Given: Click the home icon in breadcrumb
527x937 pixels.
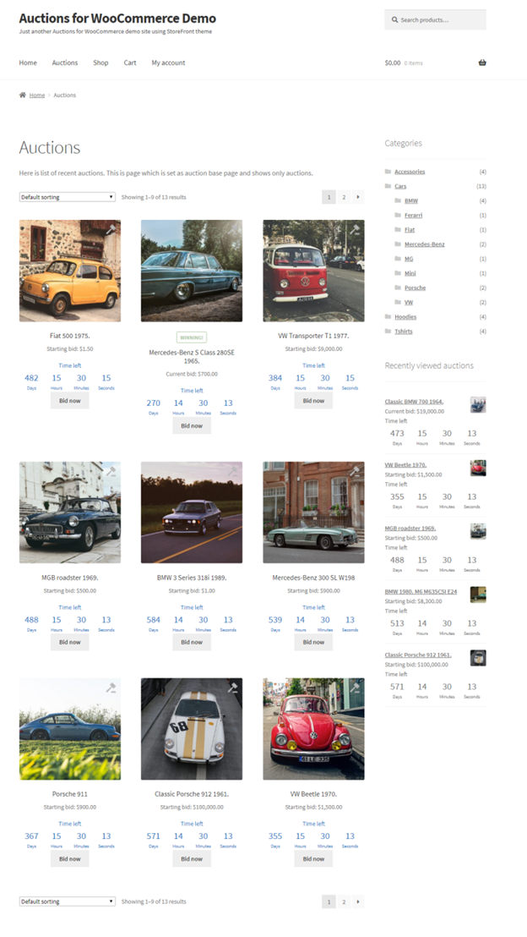Looking at the screenshot, I should pyautogui.click(x=23, y=95).
